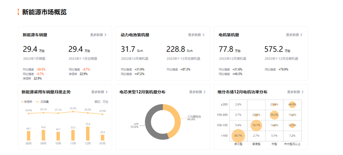Click chevron arrow next to 新能源乘用车销量月度走势
This screenshot has width=343, height=155.
point(106,92)
